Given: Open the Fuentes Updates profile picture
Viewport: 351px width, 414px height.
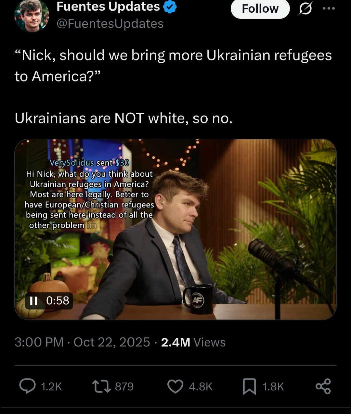Looking at the screenshot, I should tap(32, 15).
